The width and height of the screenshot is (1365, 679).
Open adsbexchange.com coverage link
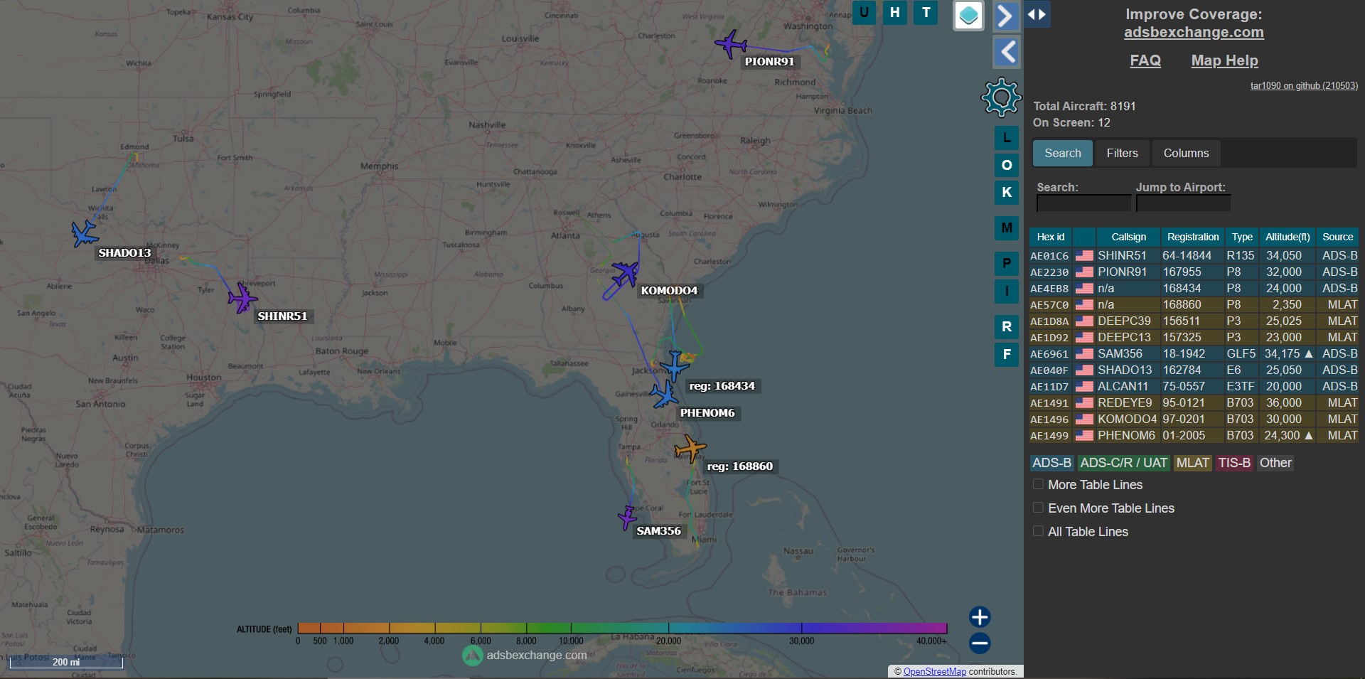tap(1194, 32)
